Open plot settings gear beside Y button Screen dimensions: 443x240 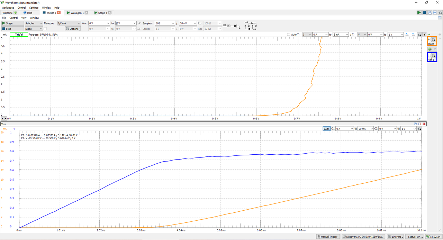(419, 34)
